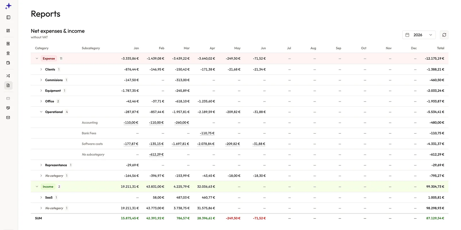Open the 2026 year dropdown
The width and height of the screenshot is (461, 230).
click(x=419, y=35)
